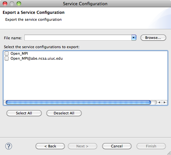Check the Open_MPI checkbox
171x155 pixels.
tap(7, 53)
